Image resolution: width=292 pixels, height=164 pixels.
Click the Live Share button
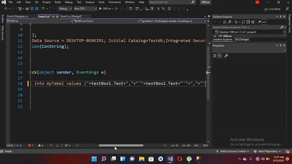click(x=272, y=9)
